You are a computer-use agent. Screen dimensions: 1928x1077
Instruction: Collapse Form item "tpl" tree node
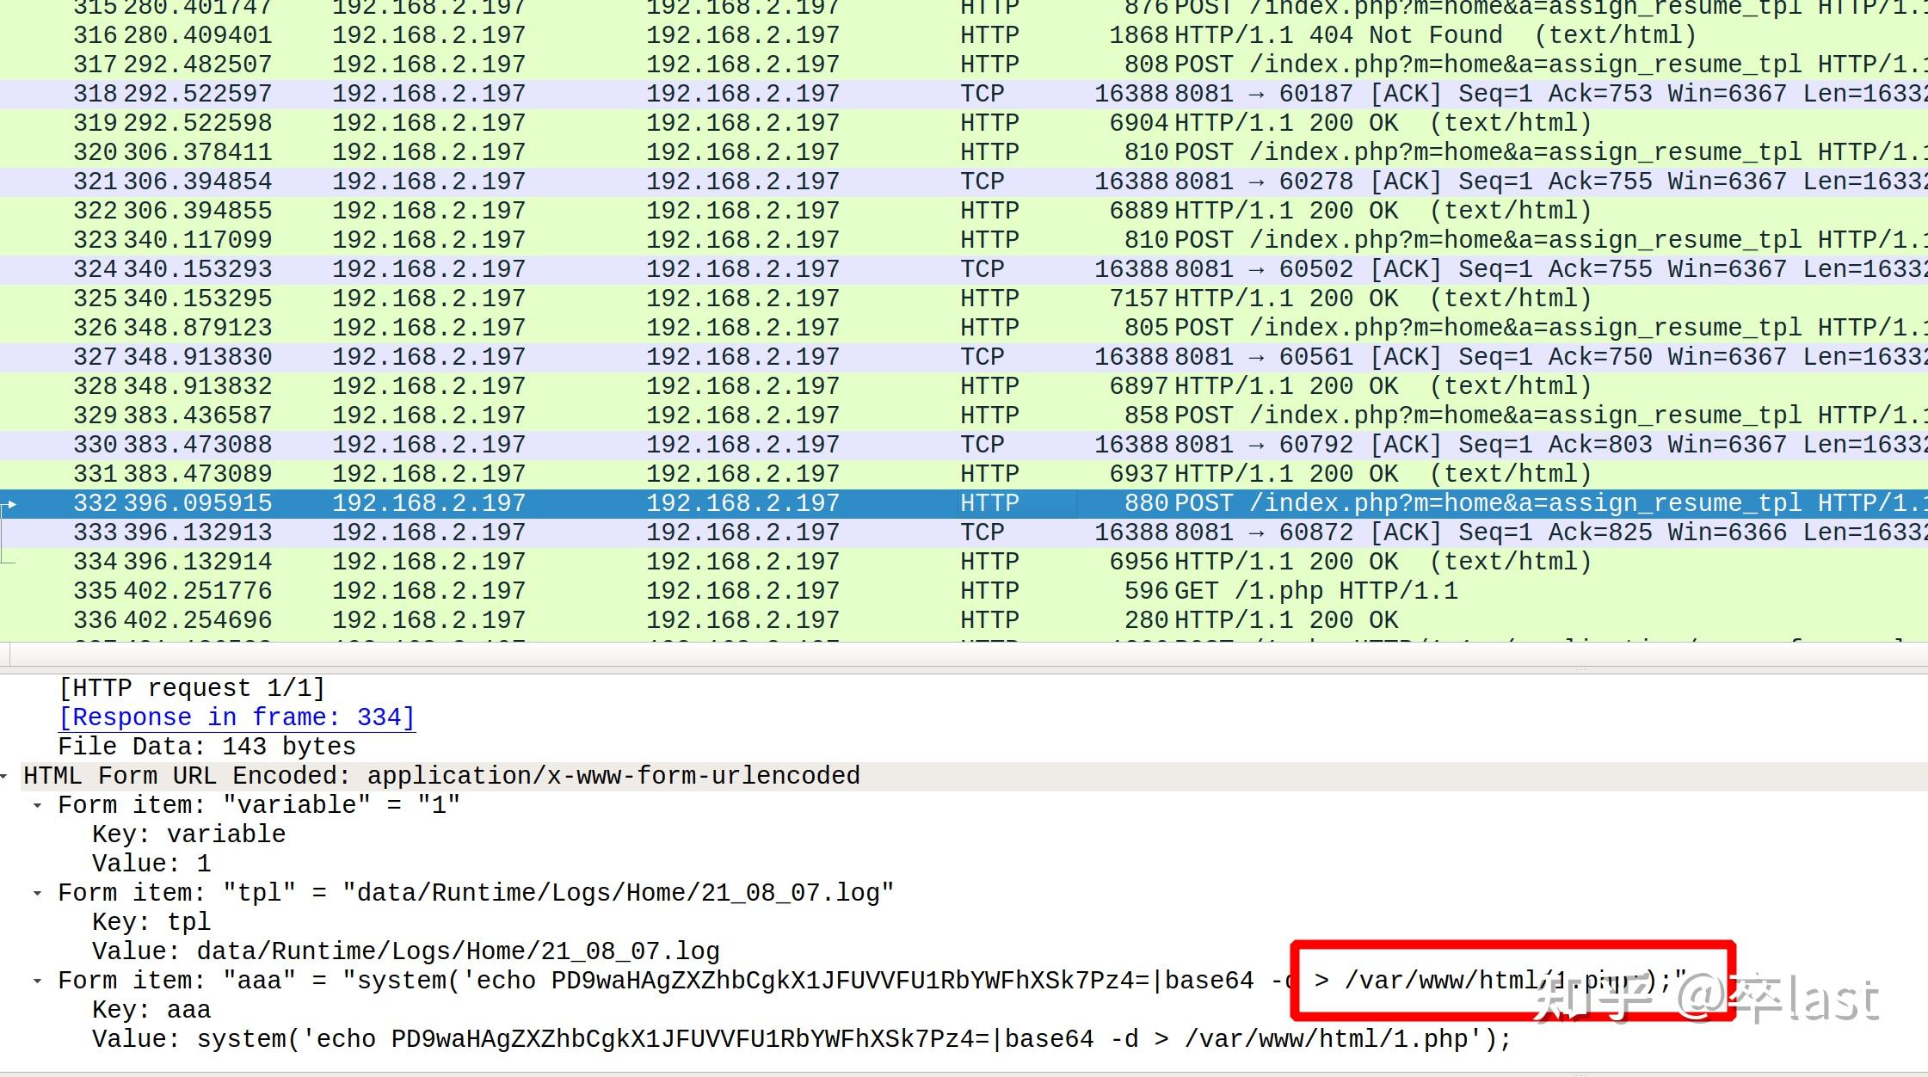(38, 894)
